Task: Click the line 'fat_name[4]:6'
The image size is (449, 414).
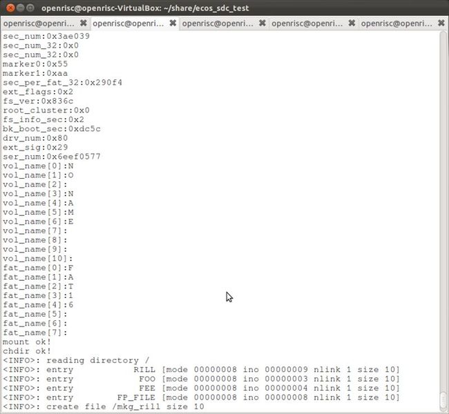Action: click(38, 305)
